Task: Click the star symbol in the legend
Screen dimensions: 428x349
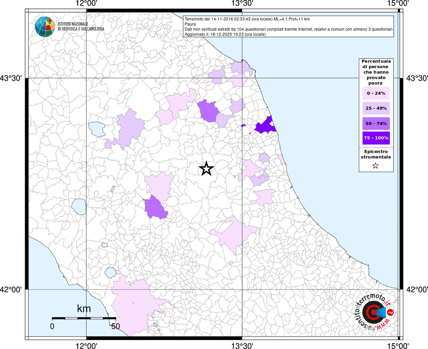Action: click(x=376, y=166)
